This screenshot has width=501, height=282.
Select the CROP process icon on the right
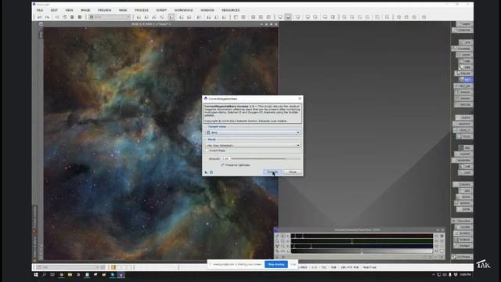(465, 55)
